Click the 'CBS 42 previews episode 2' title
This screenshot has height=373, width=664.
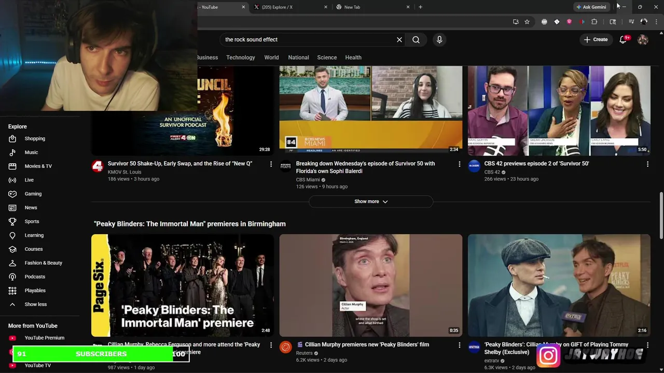pyautogui.click(x=536, y=164)
